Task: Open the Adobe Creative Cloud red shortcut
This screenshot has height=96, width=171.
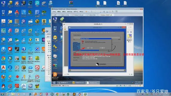Action: [x=17, y=86]
